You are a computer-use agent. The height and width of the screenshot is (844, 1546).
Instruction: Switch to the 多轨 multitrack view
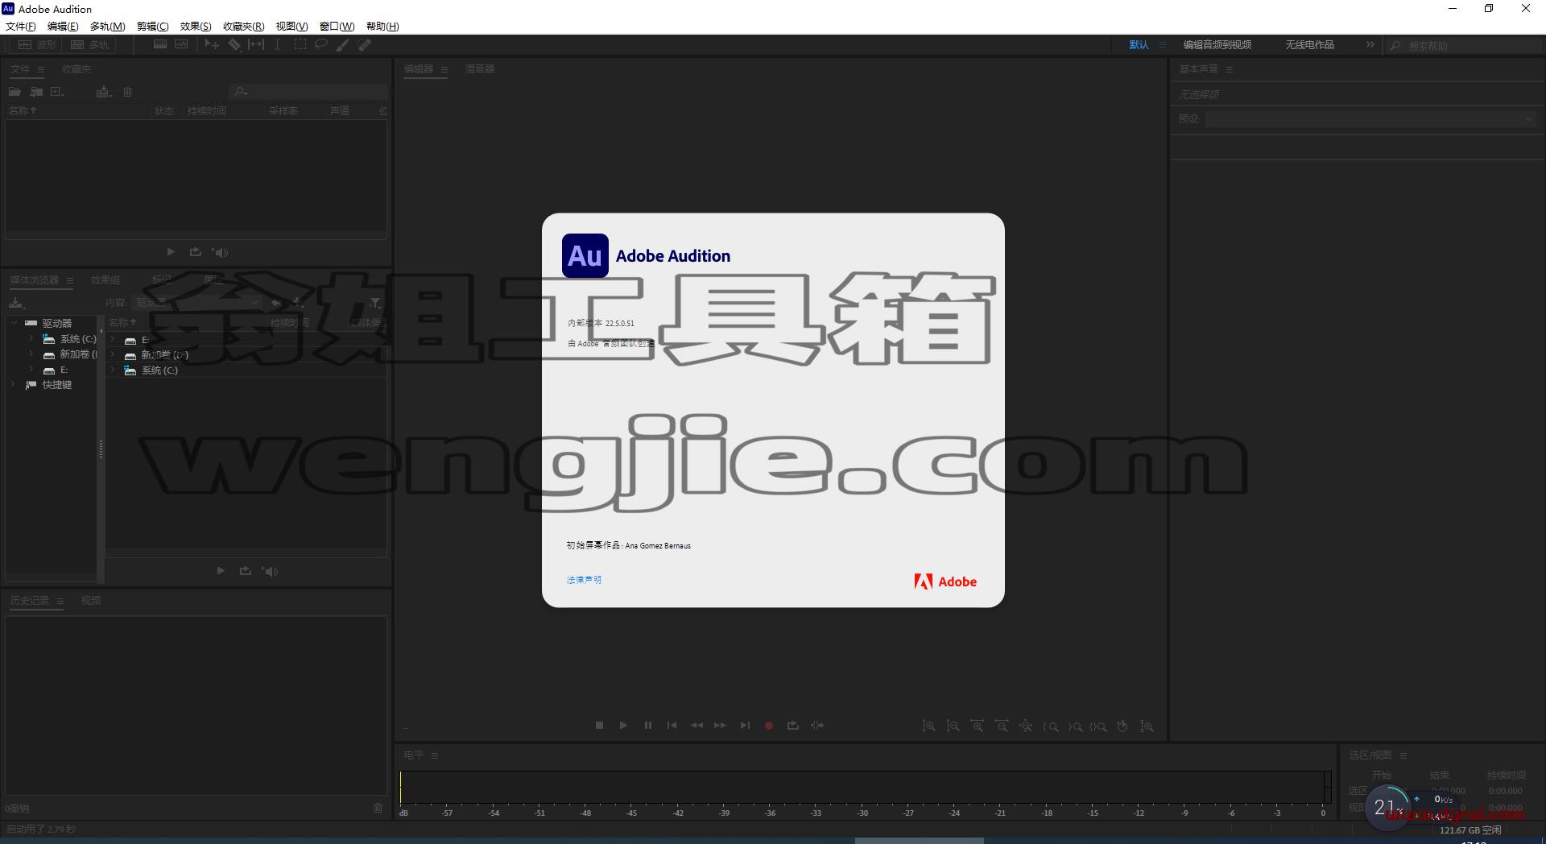click(89, 45)
